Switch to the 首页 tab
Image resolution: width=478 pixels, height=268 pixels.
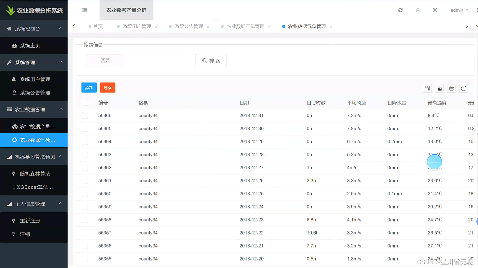96,27
